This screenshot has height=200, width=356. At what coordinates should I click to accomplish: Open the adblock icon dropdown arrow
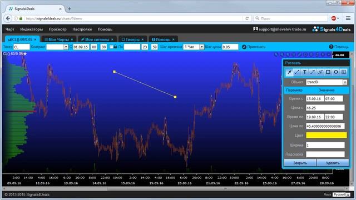pos(338,18)
